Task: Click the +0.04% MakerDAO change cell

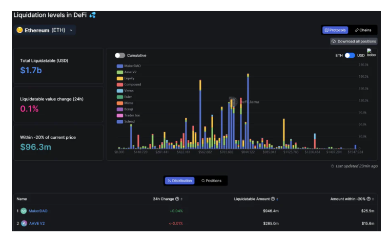Action: pos(176,211)
